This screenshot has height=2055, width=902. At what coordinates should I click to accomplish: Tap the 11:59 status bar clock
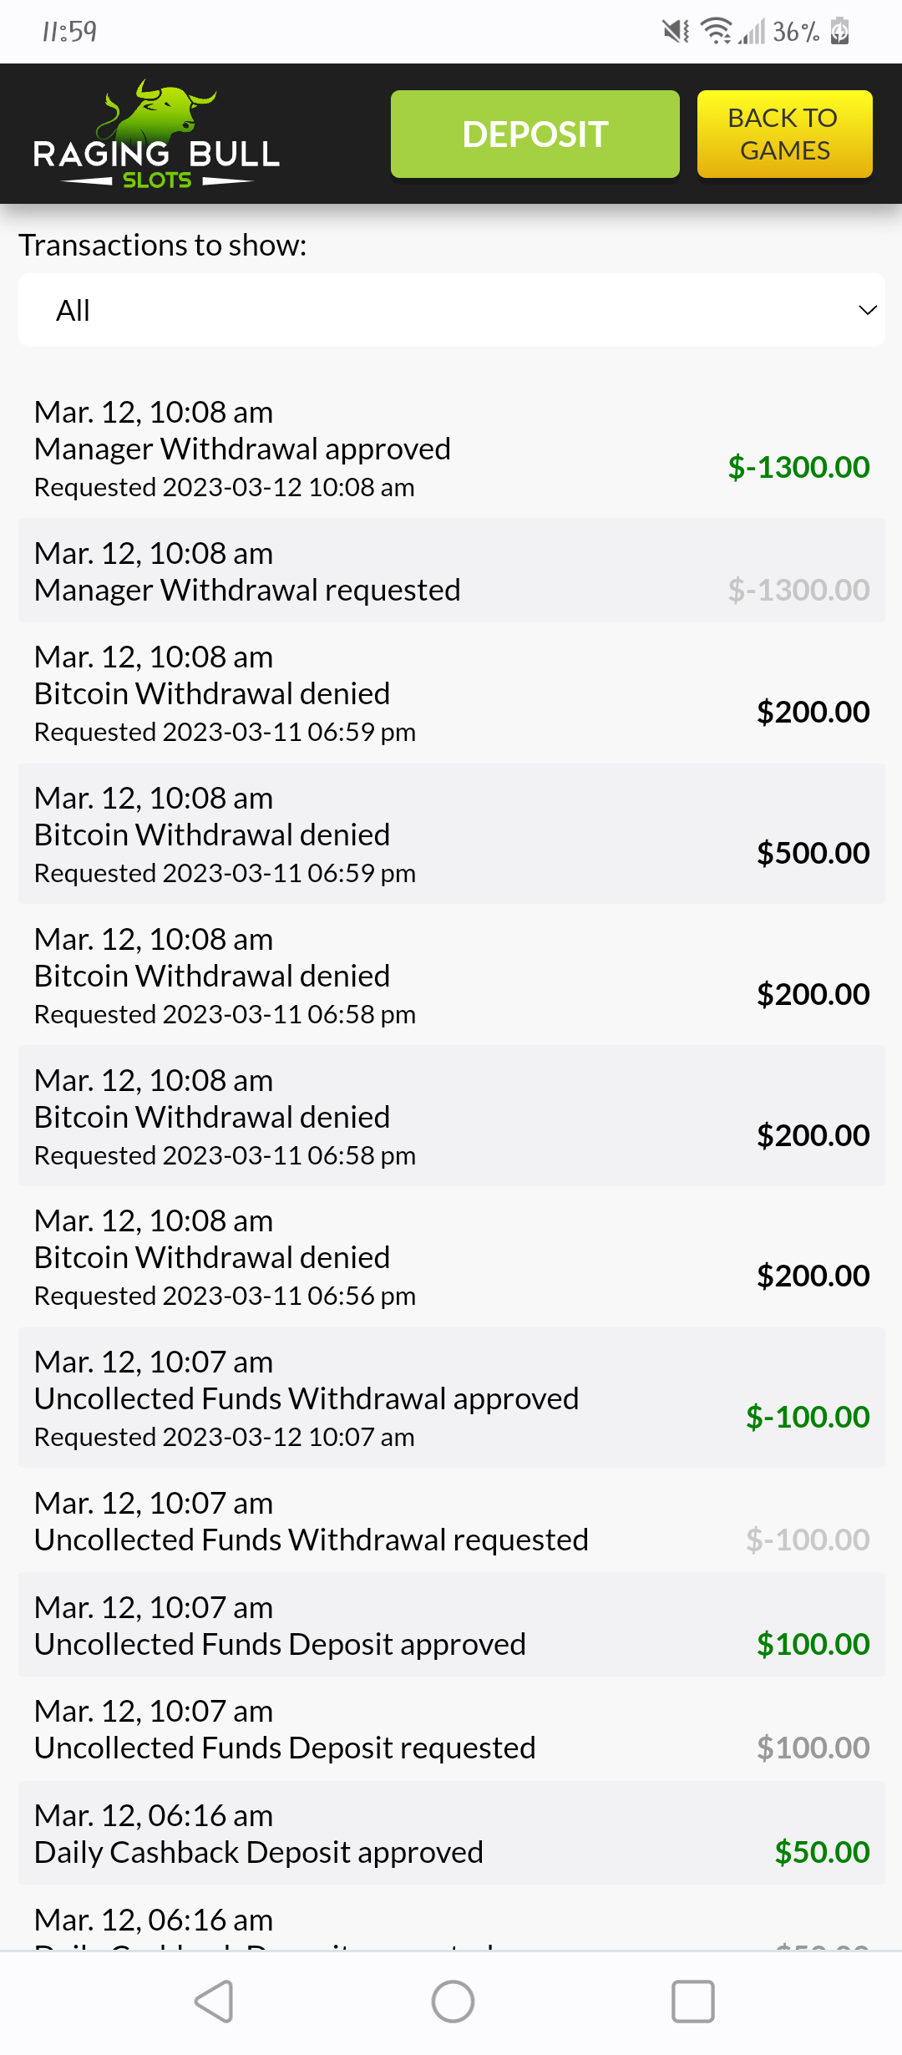69,32
